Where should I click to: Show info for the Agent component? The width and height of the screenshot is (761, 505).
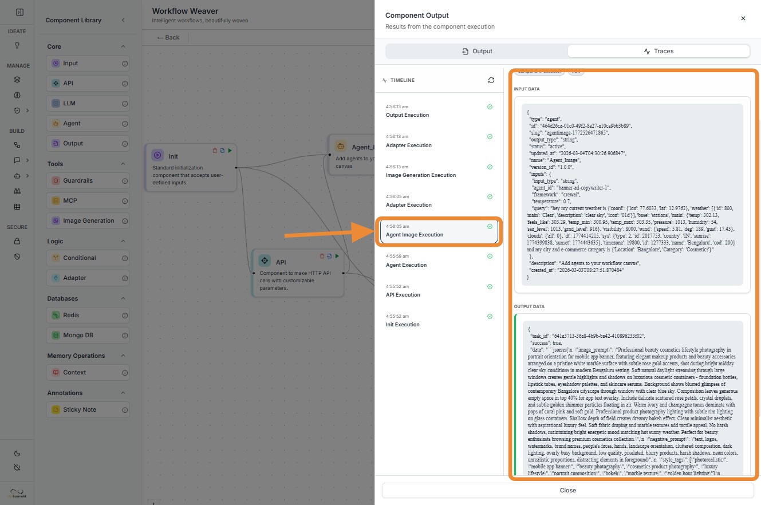click(x=125, y=124)
